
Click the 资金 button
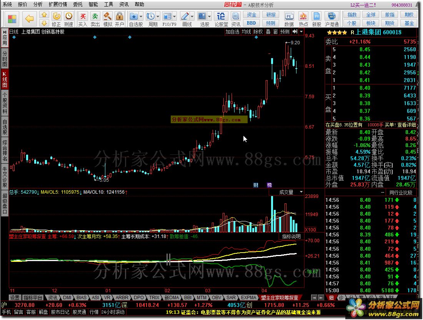[x=251, y=15]
